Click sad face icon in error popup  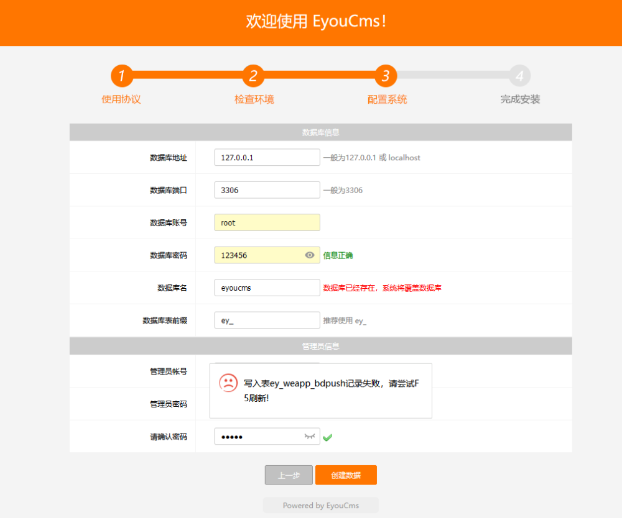click(228, 383)
